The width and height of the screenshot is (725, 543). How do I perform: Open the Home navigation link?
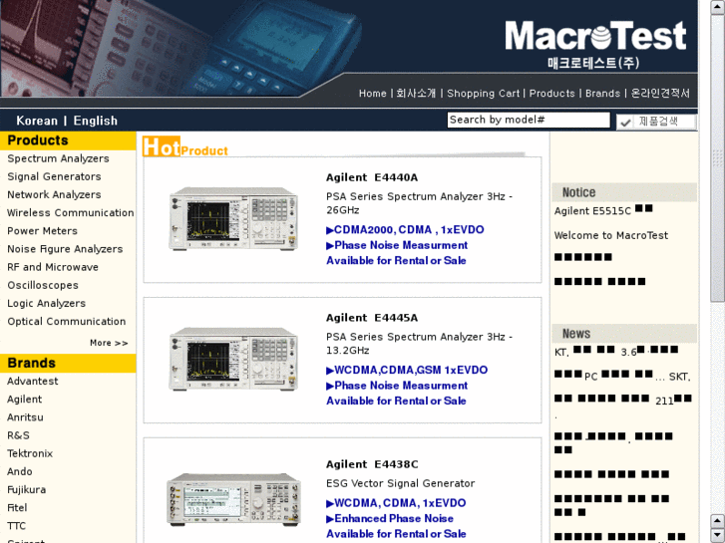372,94
